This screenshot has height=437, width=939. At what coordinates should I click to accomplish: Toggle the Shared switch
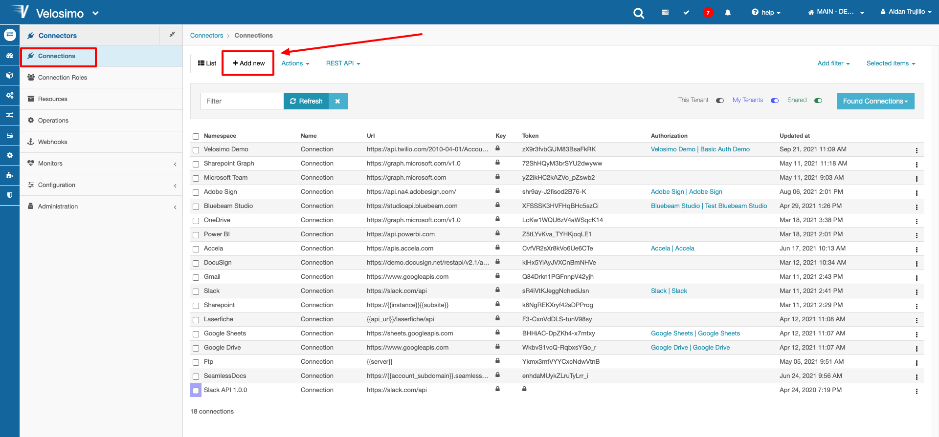(x=818, y=101)
